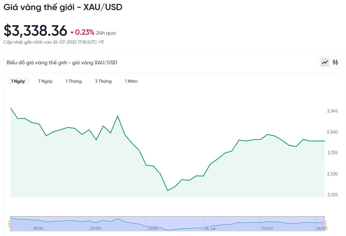Viewport: 346px width, 236px height.
Task: Select the 7 Ngày timeframe tab
Action: [x=45, y=81]
